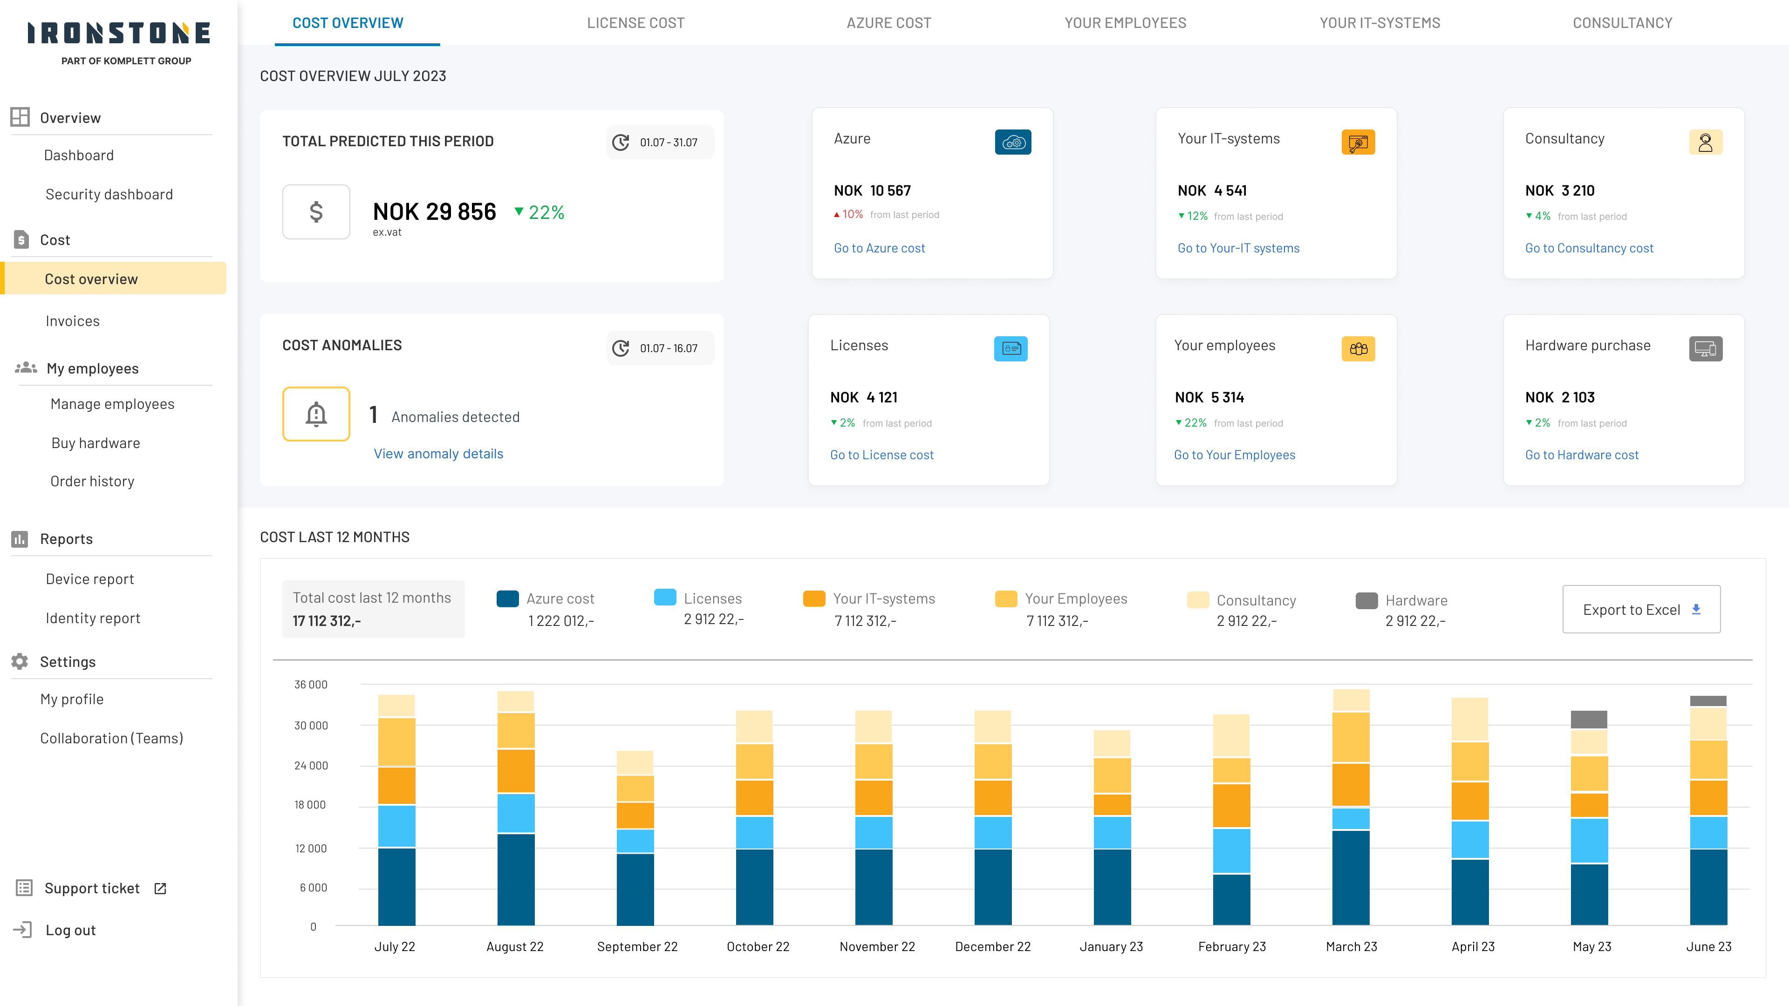Open the 01.07 - 16.07 anomalies period selector
Viewport: 1789px width, 1006px height.
(x=660, y=348)
